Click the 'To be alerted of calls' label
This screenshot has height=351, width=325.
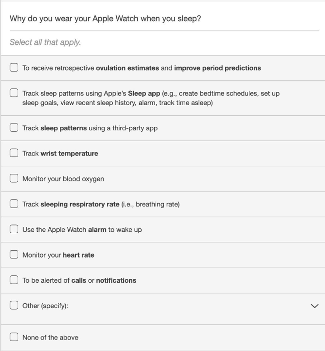(x=79, y=281)
